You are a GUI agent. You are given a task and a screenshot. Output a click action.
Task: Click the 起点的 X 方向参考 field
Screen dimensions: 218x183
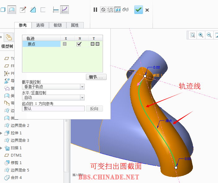click(53, 109)
